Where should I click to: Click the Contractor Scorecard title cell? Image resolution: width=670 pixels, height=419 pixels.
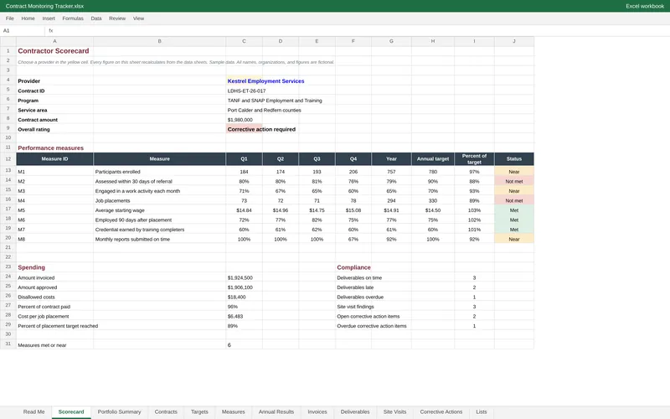click(54, 51)
